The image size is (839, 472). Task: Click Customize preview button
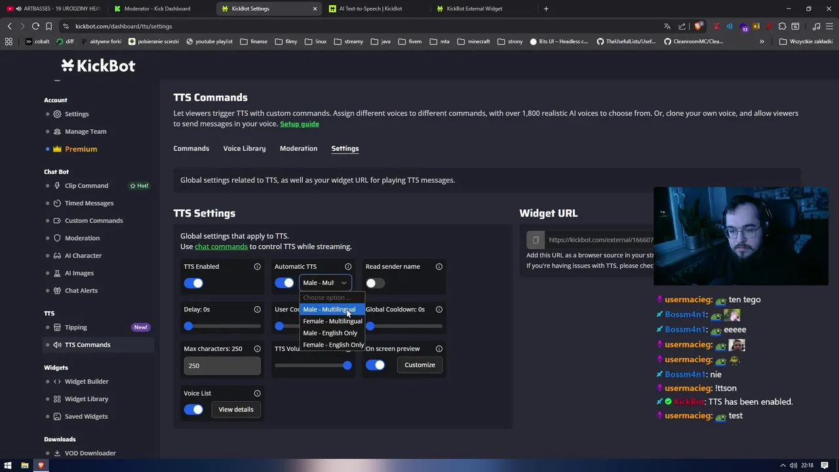[x=419, y=365]
